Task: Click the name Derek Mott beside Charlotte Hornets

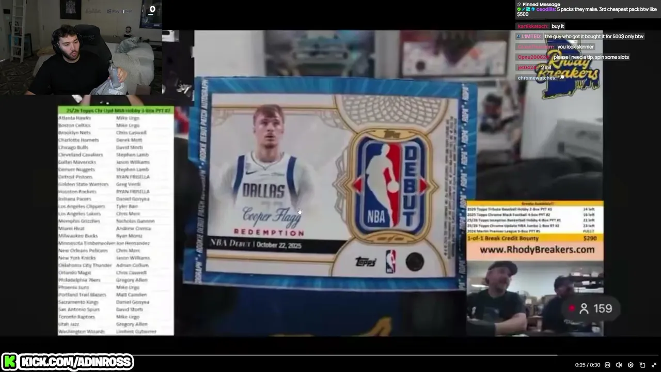Action: click(x=129, y=140)
